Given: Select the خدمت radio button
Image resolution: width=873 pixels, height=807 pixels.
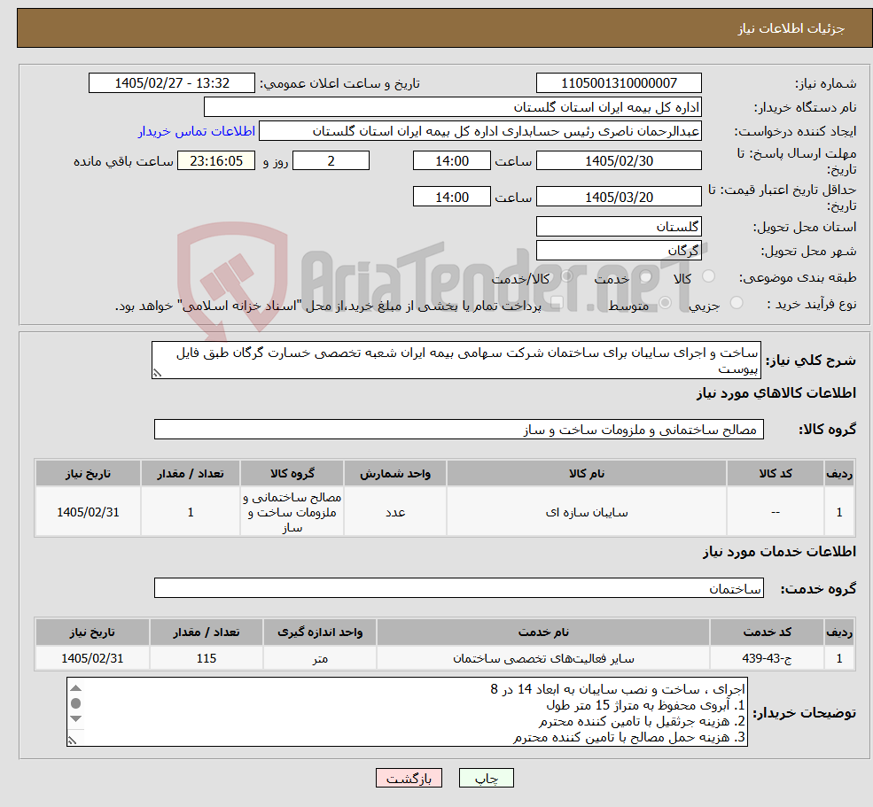Looking at the screenshot, I should (646, 276).
